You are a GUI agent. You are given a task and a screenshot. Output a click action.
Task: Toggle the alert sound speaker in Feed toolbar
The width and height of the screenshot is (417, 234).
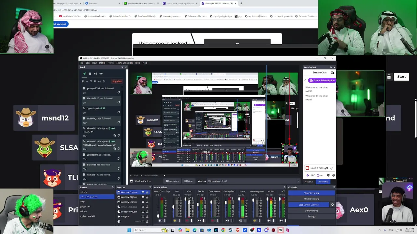(x=99, y=81)
